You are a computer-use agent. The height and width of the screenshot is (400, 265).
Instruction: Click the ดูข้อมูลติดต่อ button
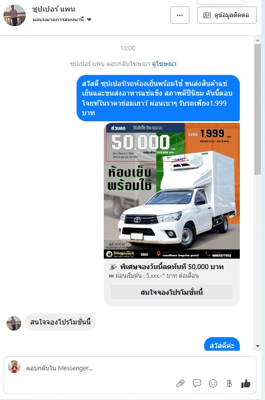227,15
